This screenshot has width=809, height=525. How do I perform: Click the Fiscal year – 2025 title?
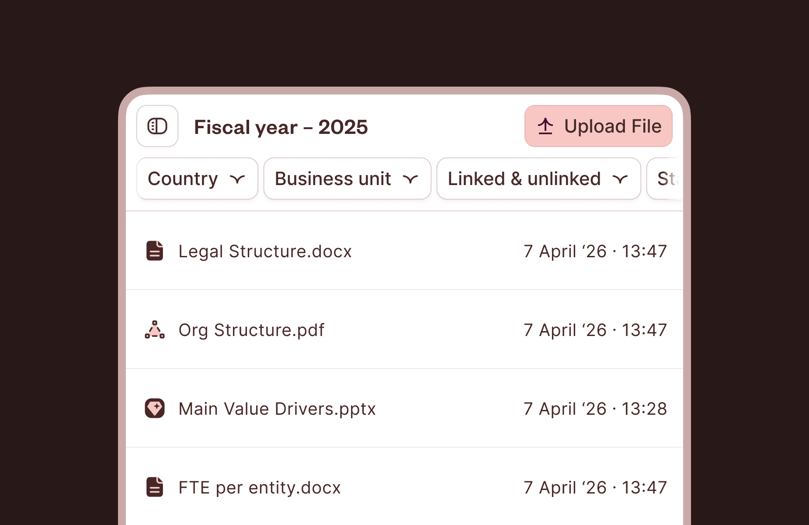pyautogui.click(x=281, y=127)
